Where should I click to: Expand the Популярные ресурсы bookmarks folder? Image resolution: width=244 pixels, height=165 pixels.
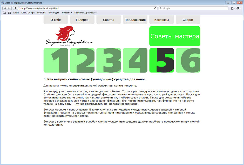pyautogui.click(x=85, y=12)
